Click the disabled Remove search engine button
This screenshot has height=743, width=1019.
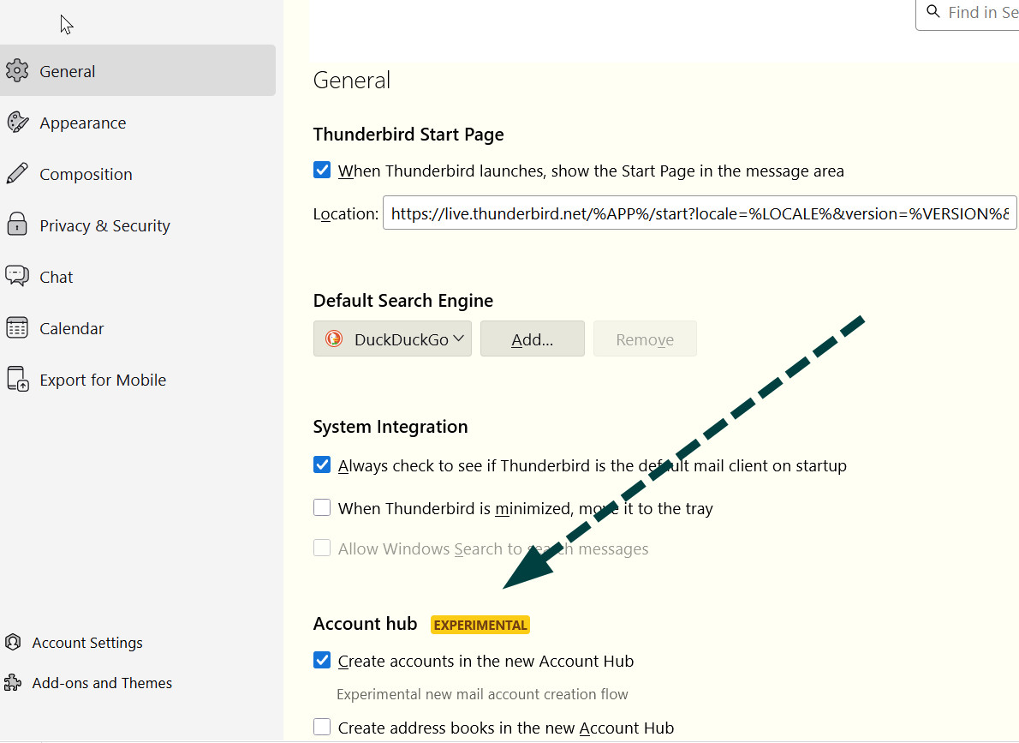pyautogui.click(x=645, y=339)
